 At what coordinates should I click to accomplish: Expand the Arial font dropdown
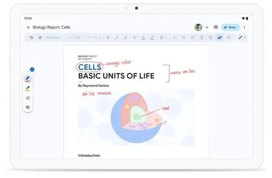coord(82,38)
